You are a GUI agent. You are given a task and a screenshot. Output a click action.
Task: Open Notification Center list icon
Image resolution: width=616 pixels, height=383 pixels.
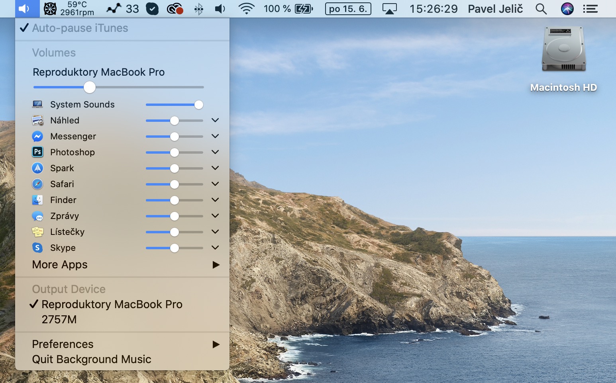(590, 8)
